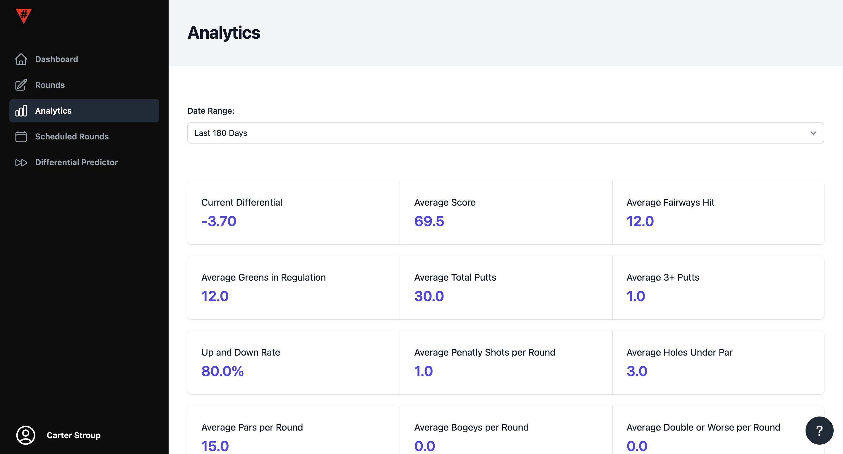Select the Scheduled Rounds sidebar entry

point(72,136)
